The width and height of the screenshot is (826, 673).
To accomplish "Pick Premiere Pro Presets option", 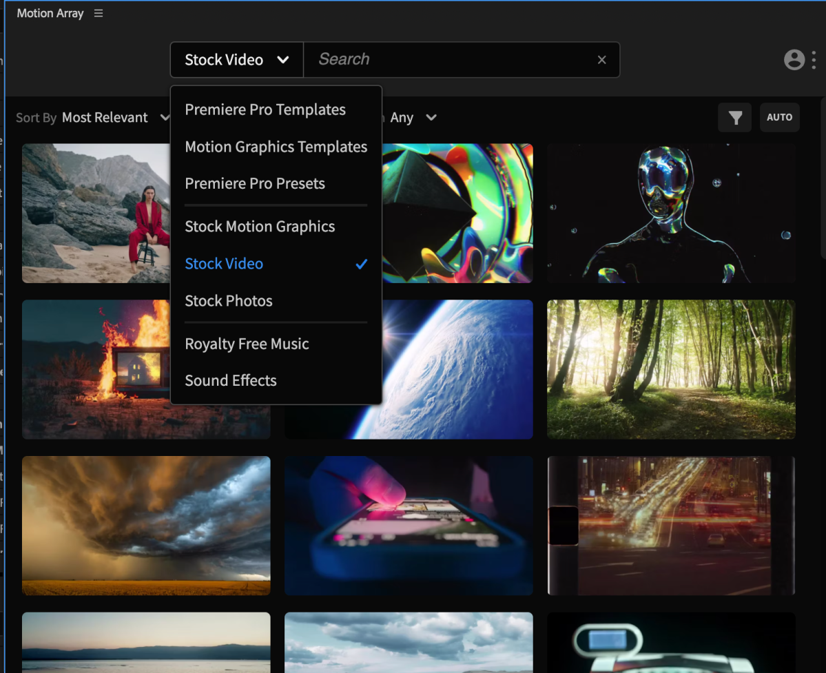I will pyautogui.click(x=255, y=183).
